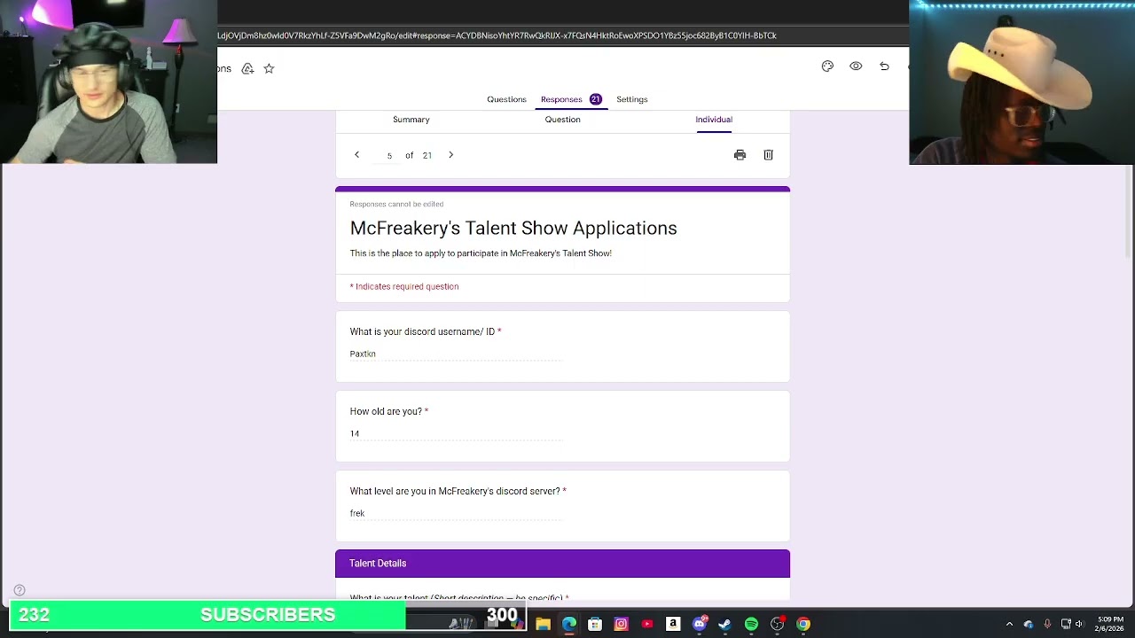
Task: Click the preview eye icon
Action: coord(856,66)
